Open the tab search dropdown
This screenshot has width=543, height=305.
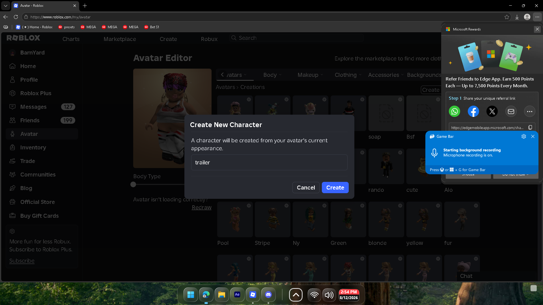point(6,6)
